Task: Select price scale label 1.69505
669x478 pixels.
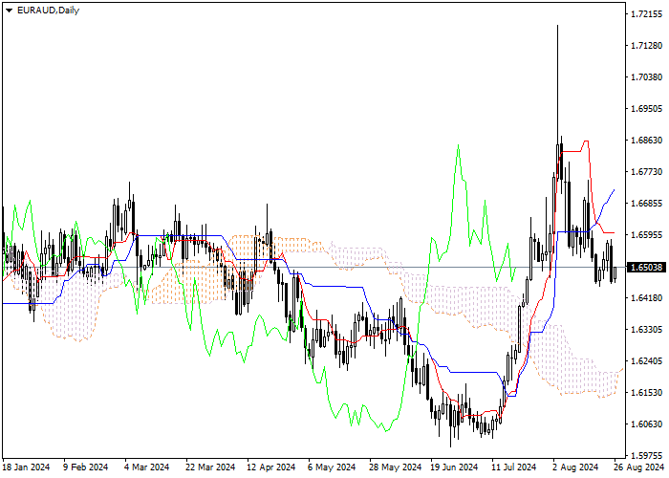Action: (647, 109)
